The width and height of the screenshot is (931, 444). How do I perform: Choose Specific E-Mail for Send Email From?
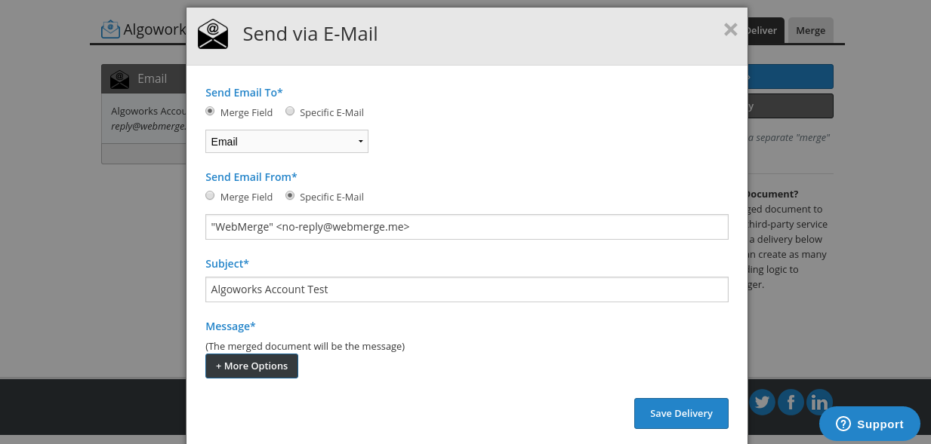[x=290, y=196]
